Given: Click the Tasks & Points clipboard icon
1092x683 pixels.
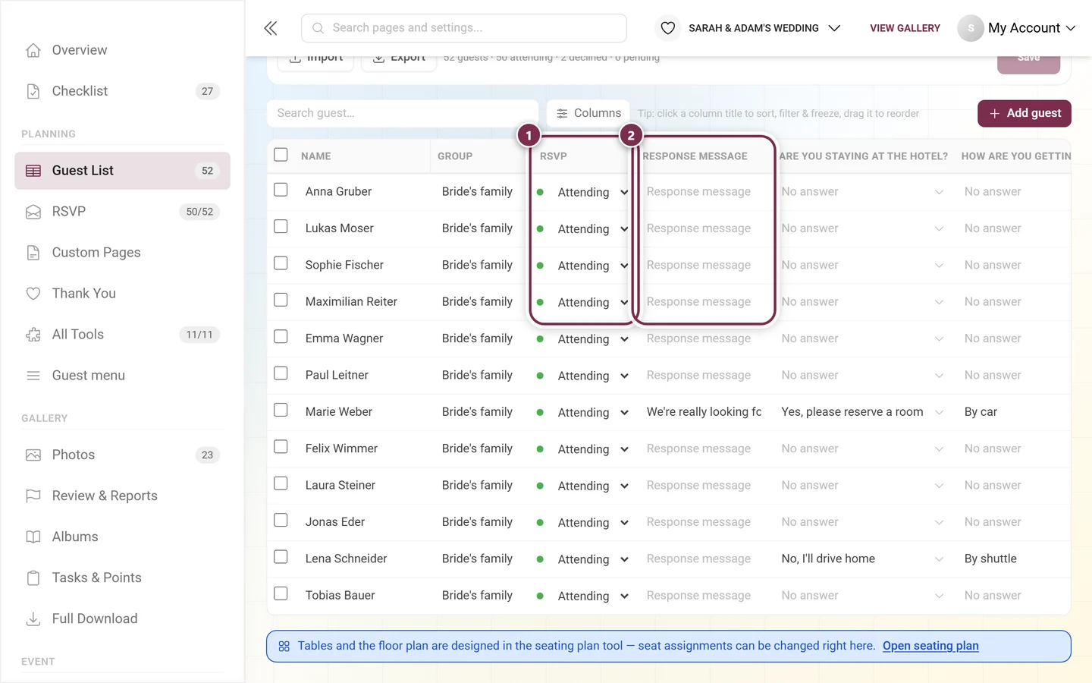Looking at the screenshot, I should tap(33, 578).
